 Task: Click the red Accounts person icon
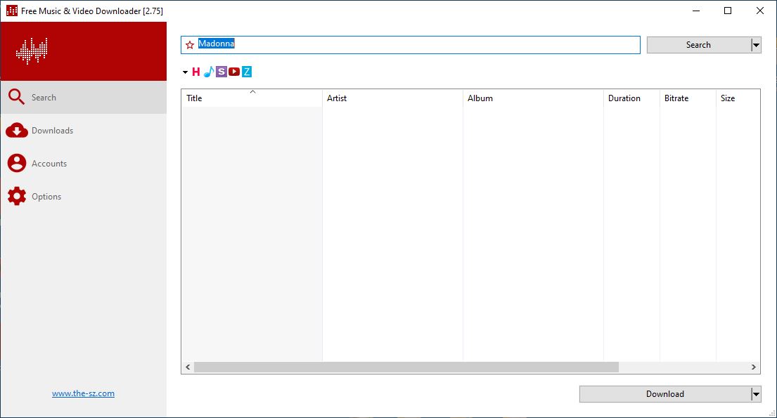click(x=17, y=163)
